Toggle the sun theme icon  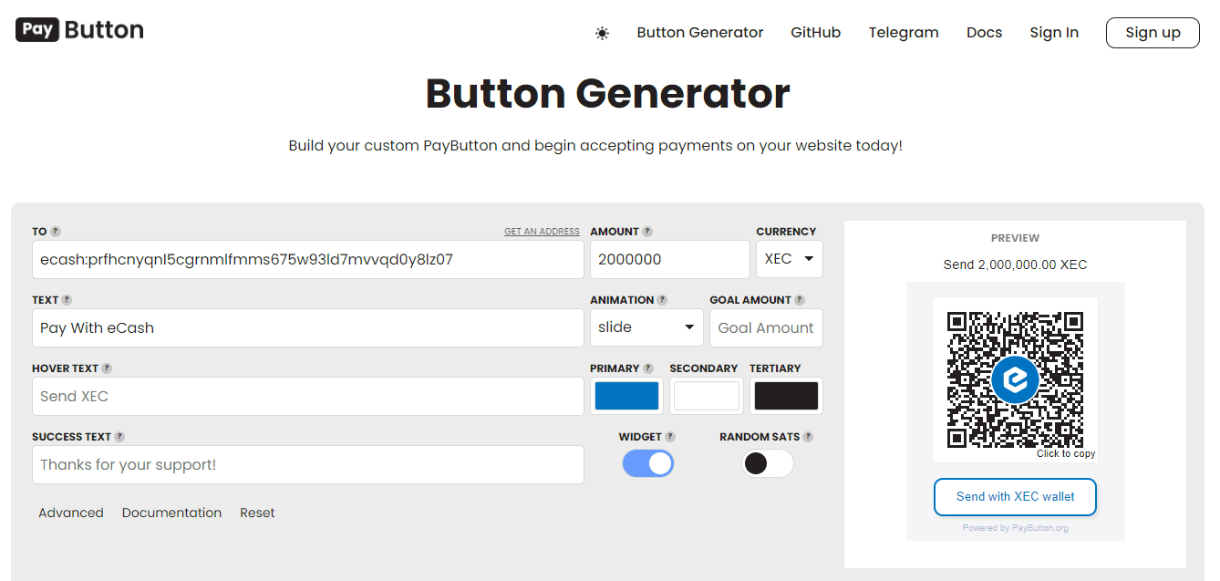[602, 33]
